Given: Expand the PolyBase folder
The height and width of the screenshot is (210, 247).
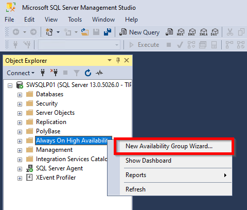Looking at the screenshot, I should [x=20, y=132].
